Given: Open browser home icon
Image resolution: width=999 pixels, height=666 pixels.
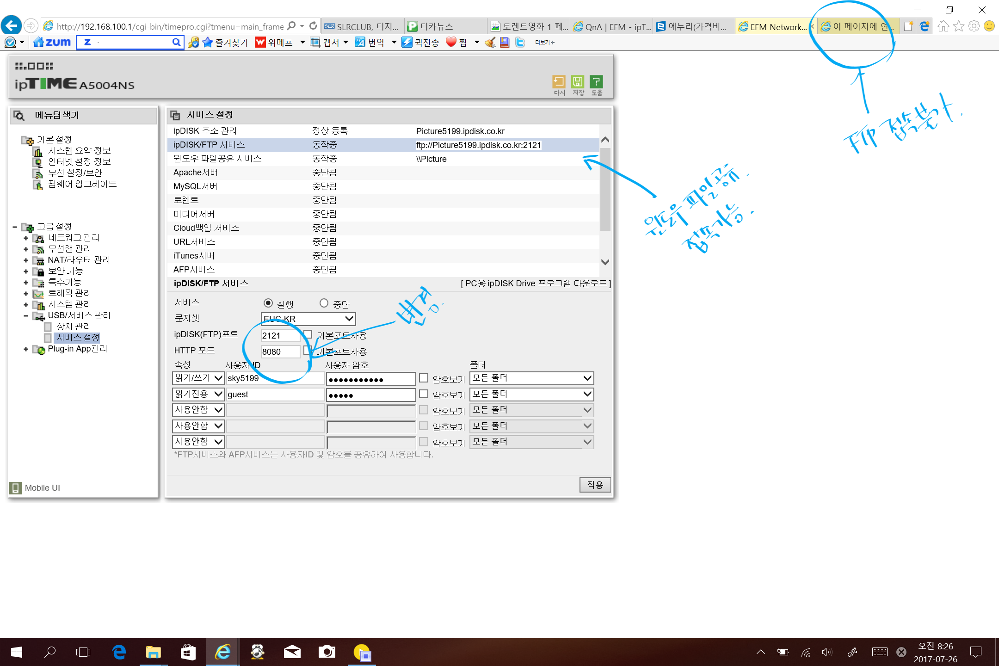Looking at the screenshot, I should tap(943, 26).
